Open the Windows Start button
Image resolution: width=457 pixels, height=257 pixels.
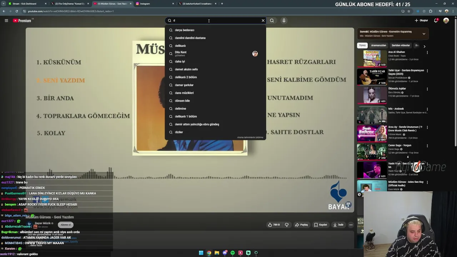[x=201, y=253]
